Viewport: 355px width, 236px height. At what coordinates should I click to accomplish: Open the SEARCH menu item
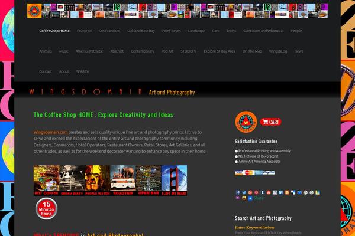[x=83, y=71]
